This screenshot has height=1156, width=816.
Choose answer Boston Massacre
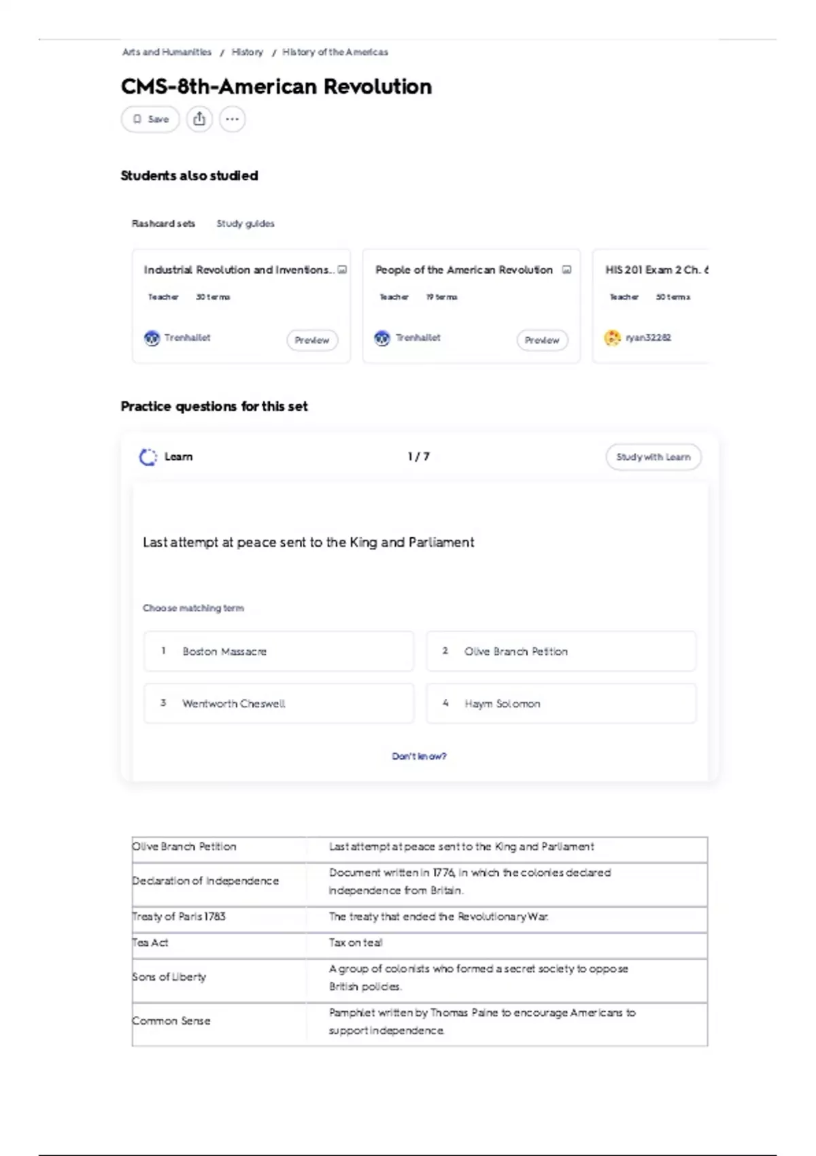tap(279, 651)
